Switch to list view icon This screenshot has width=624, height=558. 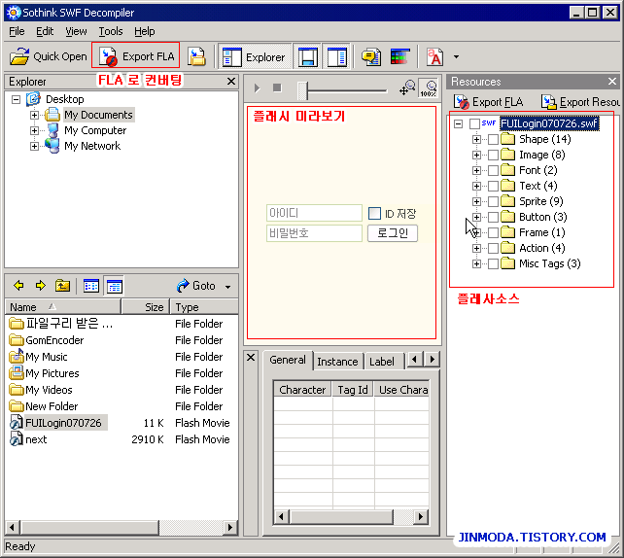click(91, 286)
